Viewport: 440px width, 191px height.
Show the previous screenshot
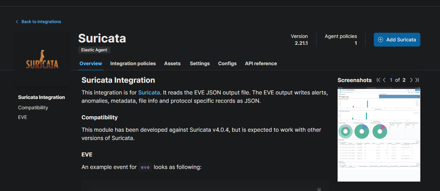[384, 80]
